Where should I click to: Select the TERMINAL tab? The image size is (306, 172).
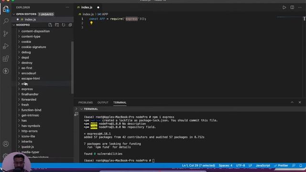(120, 102)
